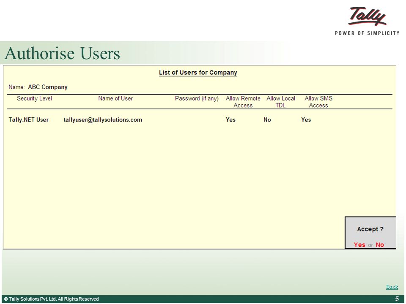
Task: Click the Allow Local TDL column header
Action: tap(281, 102)
